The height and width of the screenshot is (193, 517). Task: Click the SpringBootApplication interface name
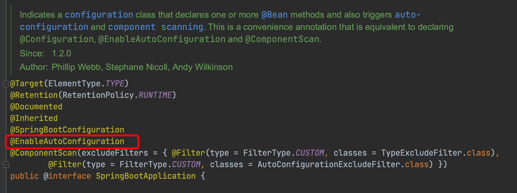pos(146,176)
